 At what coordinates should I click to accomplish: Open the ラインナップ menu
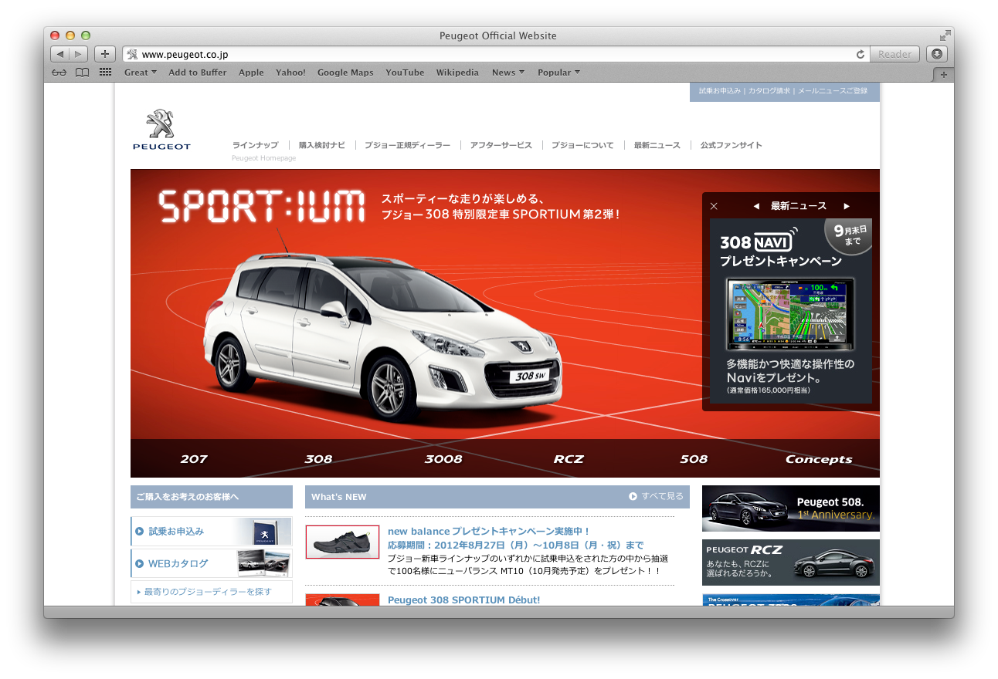click(255, 145)
